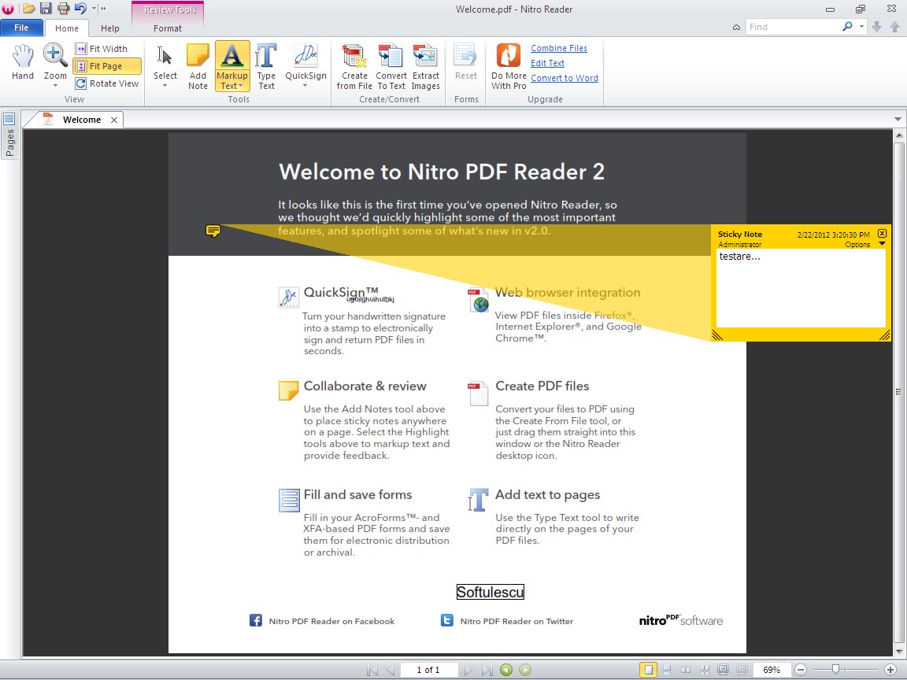Enable facing pages layout in status bar
This screenshot has width=907, height=680.
point(686,670)
